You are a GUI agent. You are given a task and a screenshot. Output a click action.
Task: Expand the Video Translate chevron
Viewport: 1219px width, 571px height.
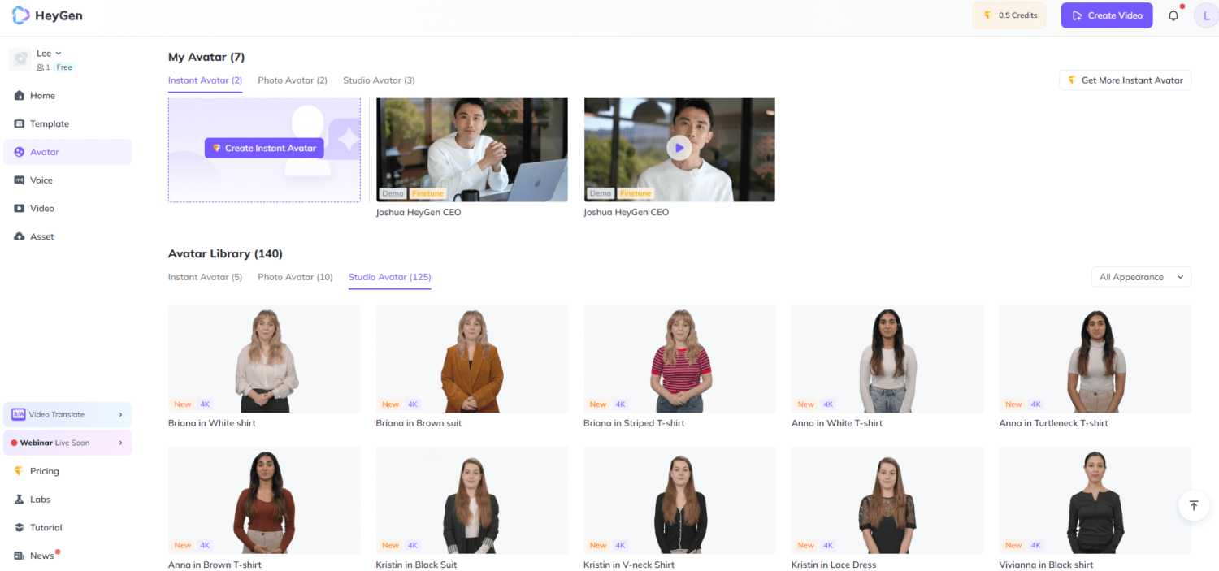pos(120,415)
